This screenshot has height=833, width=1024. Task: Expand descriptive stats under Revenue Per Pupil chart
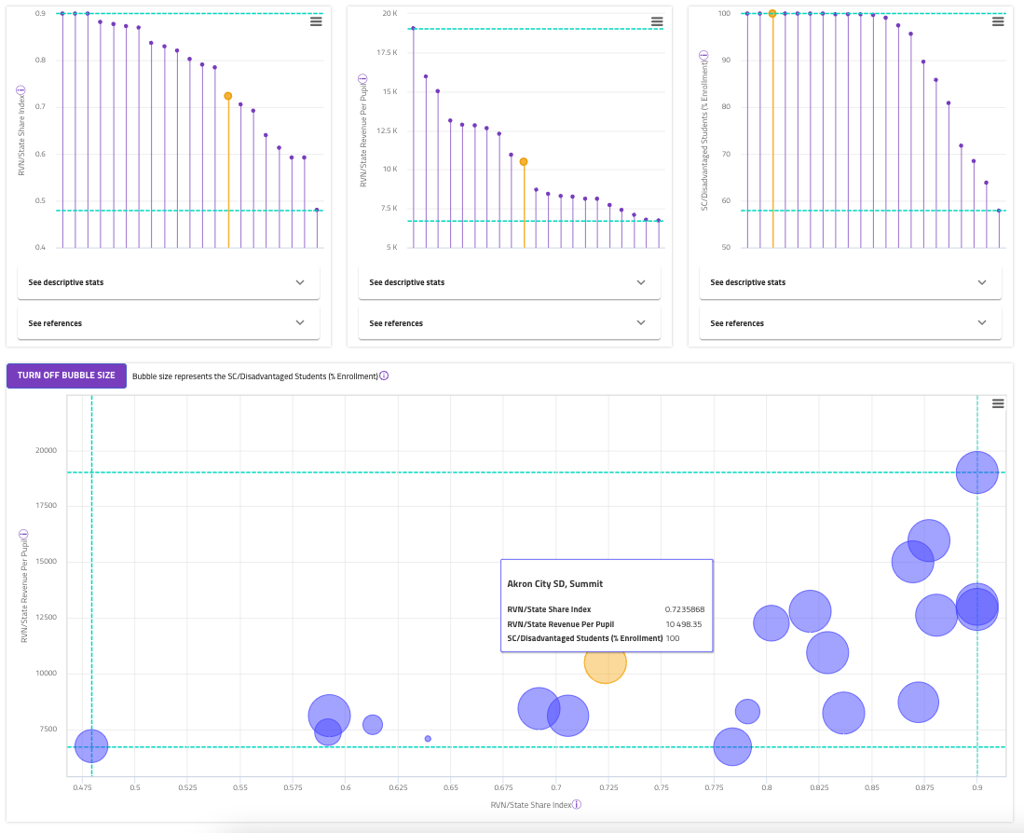point(510,282)
